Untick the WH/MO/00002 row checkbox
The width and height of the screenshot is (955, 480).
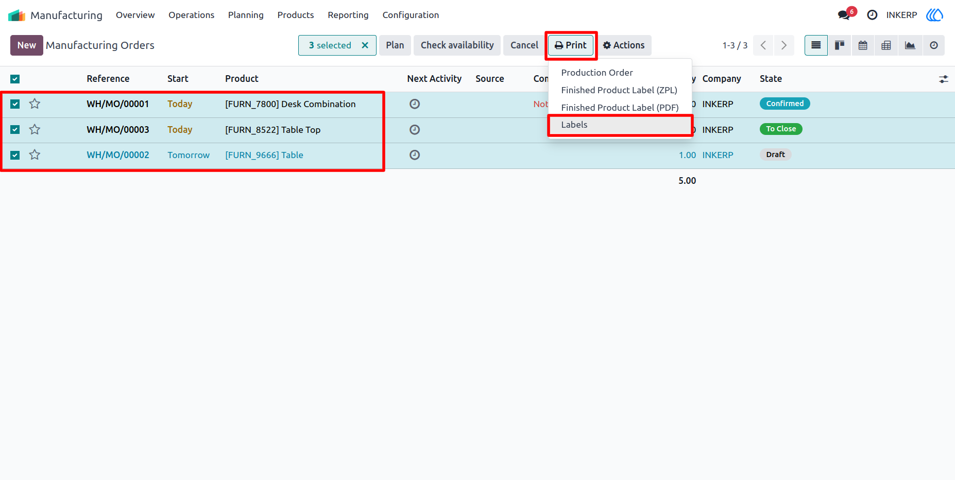click(15, 155)
